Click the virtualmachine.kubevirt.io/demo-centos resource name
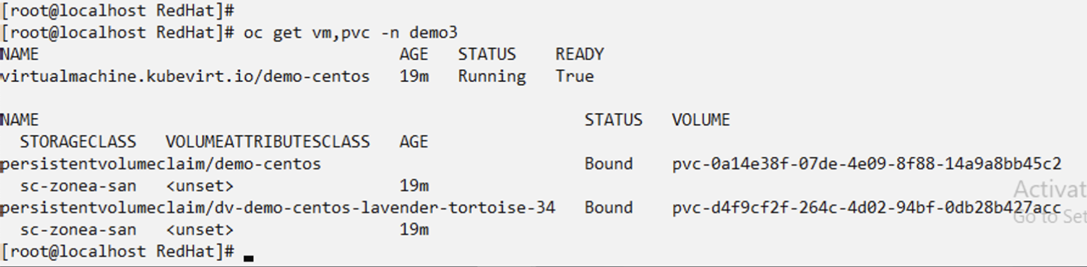1087x267 pixels. pyautogui.click(x=185, y=76)
